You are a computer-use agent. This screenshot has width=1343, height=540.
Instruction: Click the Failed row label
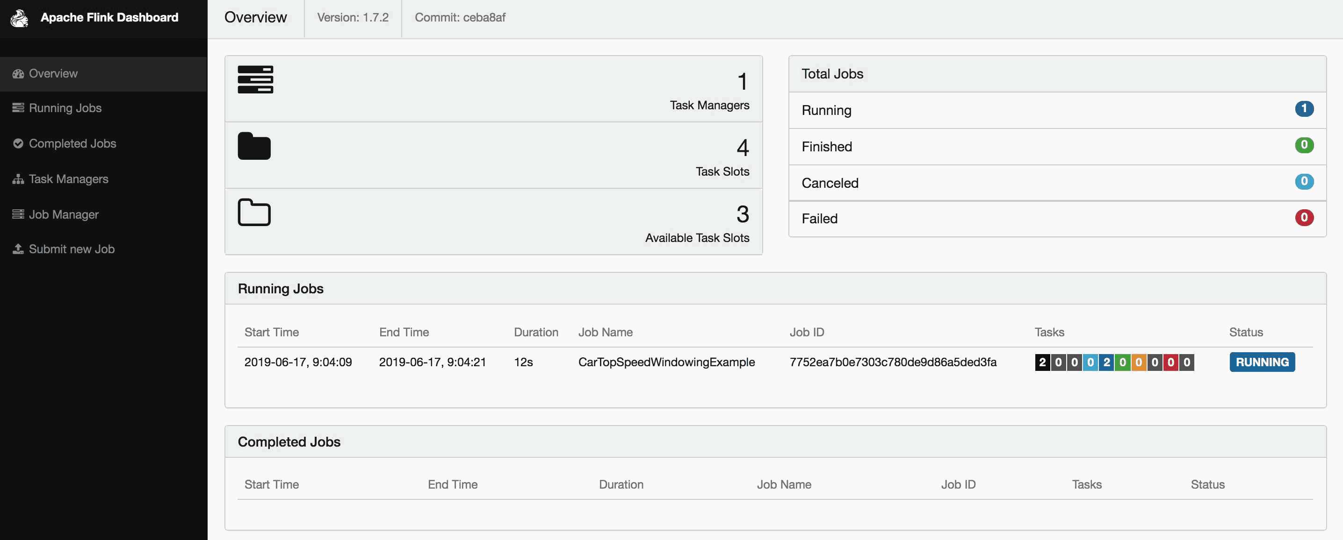820,219
